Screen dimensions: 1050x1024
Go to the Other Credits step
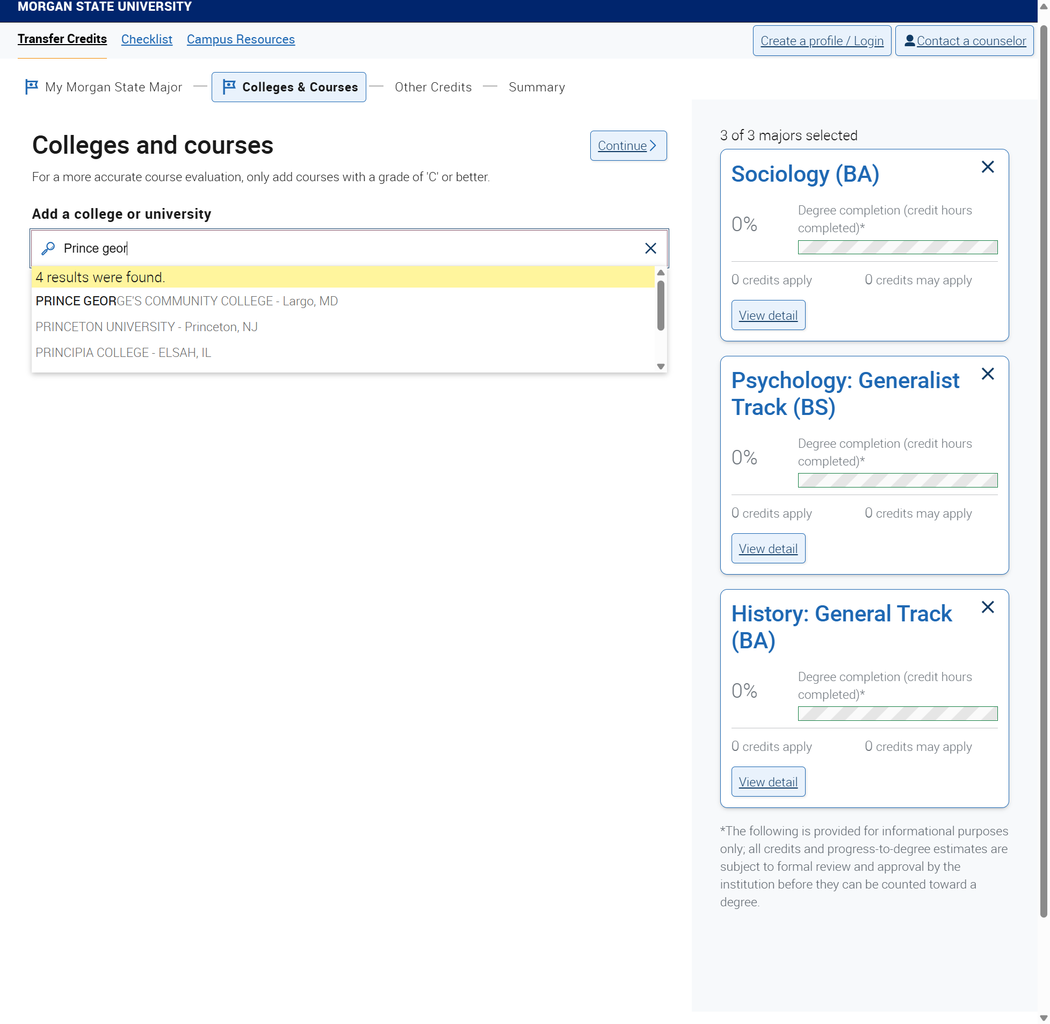coord(433,87)
